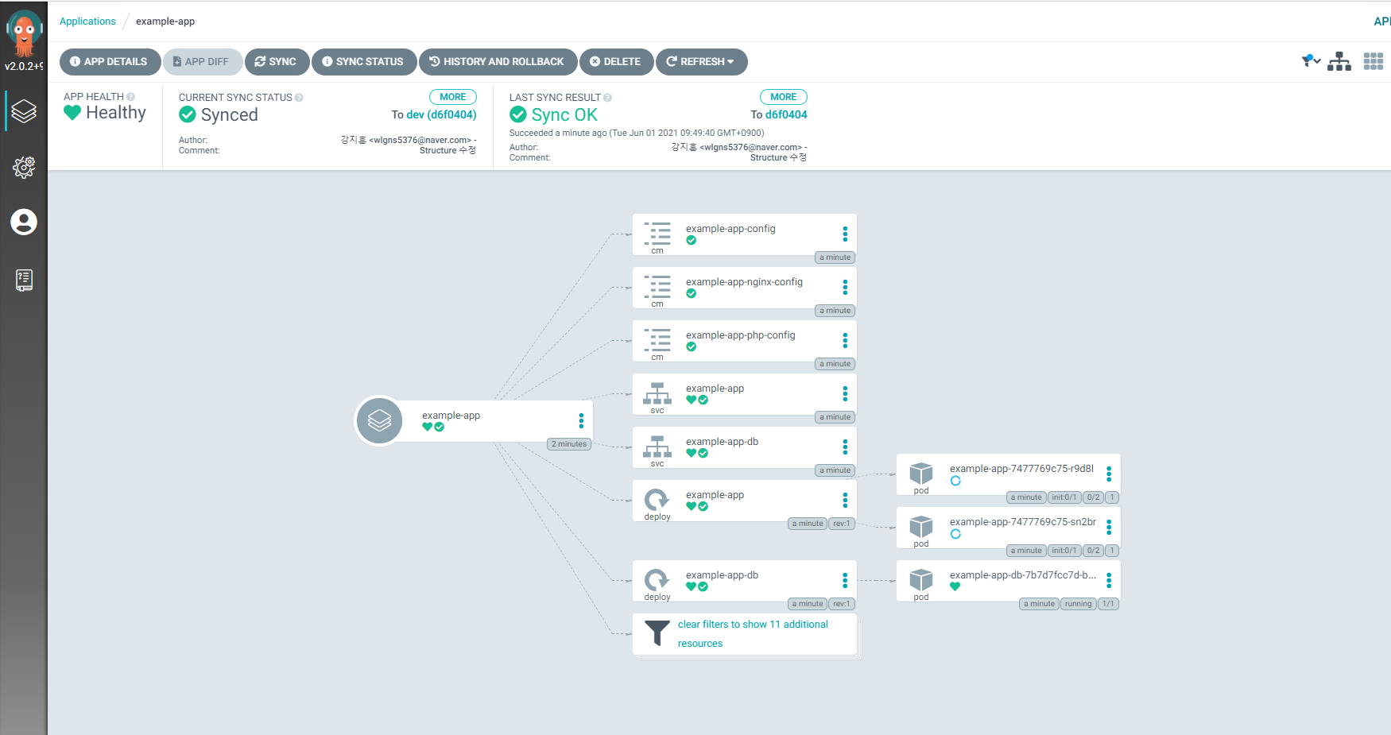Click the example-app-db deploy node icon
Viewport: 1391px width, 735px height.
tap(657, 580)
